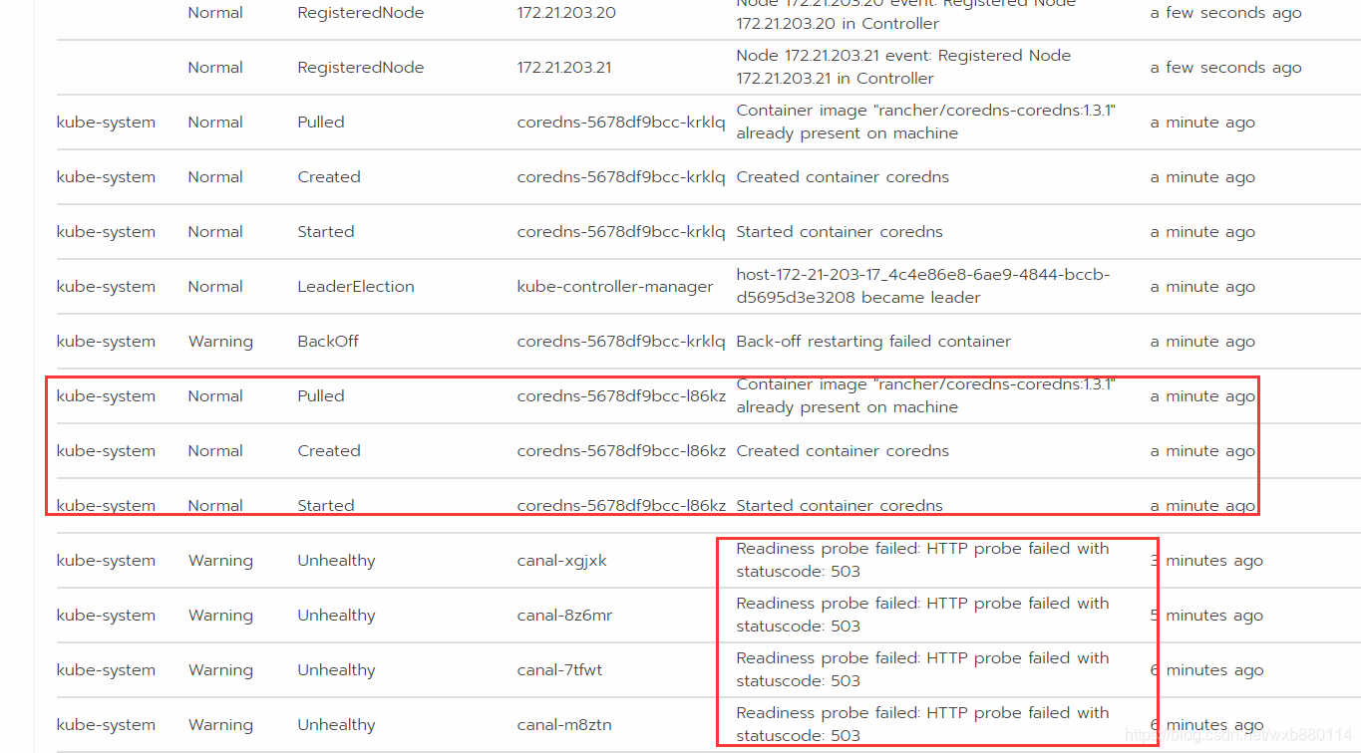Image resolution: width=1361 pixels, height=753 pixels.
Task: Select the kube-controller-manager object
Action: coord(614,286)
